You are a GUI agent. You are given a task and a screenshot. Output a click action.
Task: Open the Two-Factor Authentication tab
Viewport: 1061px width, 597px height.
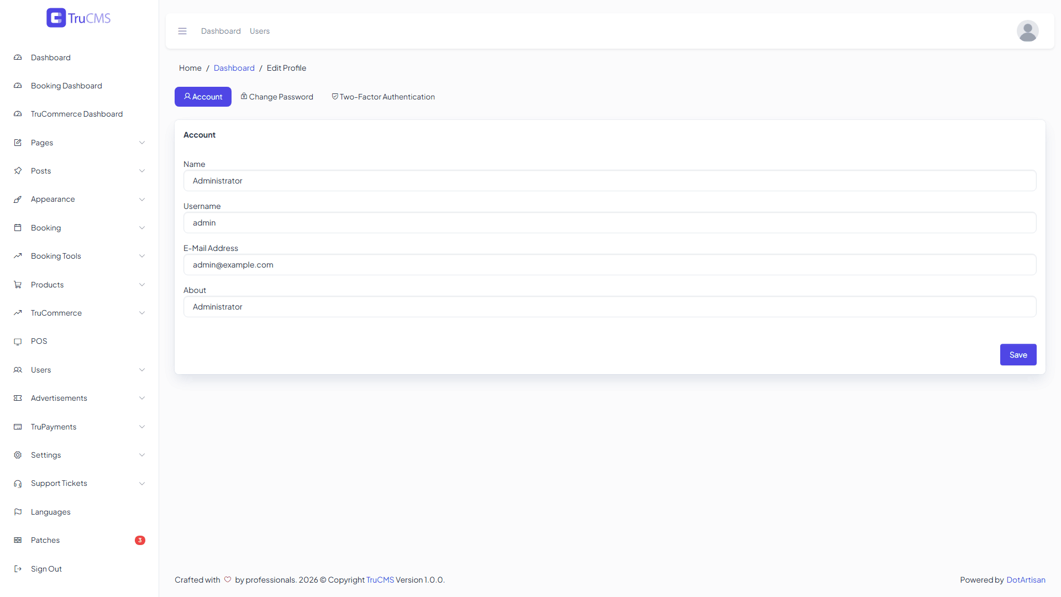pyautogui.click(x=383, y=97)
